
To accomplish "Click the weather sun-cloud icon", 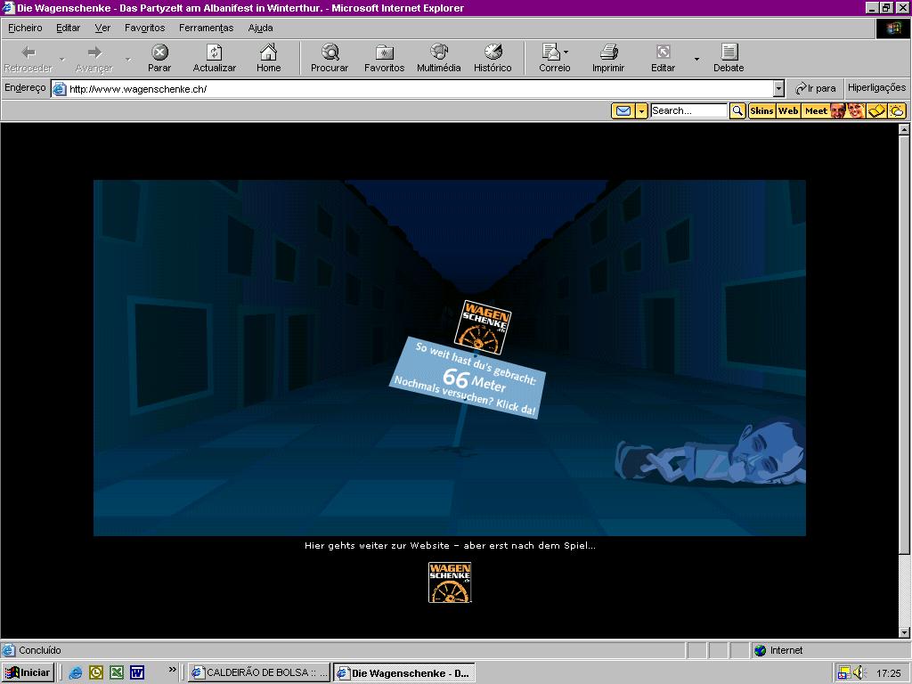I will coord(897,110).
